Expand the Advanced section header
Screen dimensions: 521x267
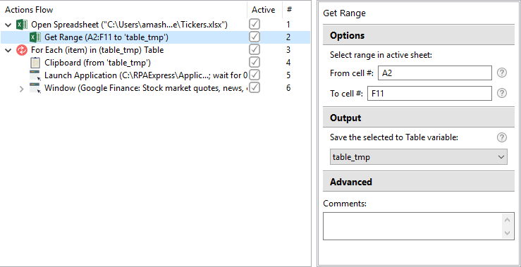click(419, 182)
